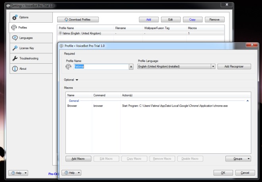Select the Browser macro row name
262x182 pixels.
point(72,106)
